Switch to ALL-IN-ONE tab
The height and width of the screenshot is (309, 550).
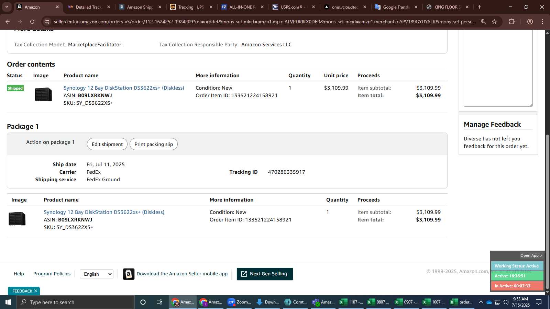[x=242, y=7]
